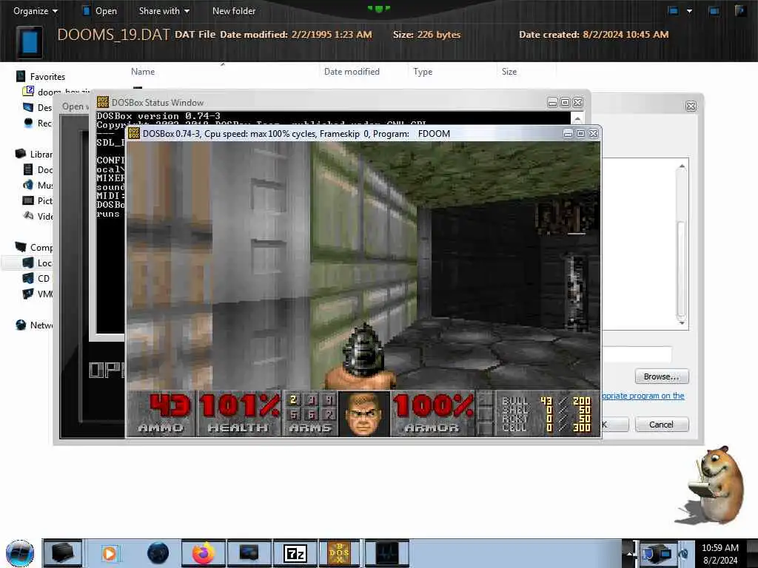
Task: Toggle the preview pane icon
Action: pyautogui.click(x=714, y=10)
